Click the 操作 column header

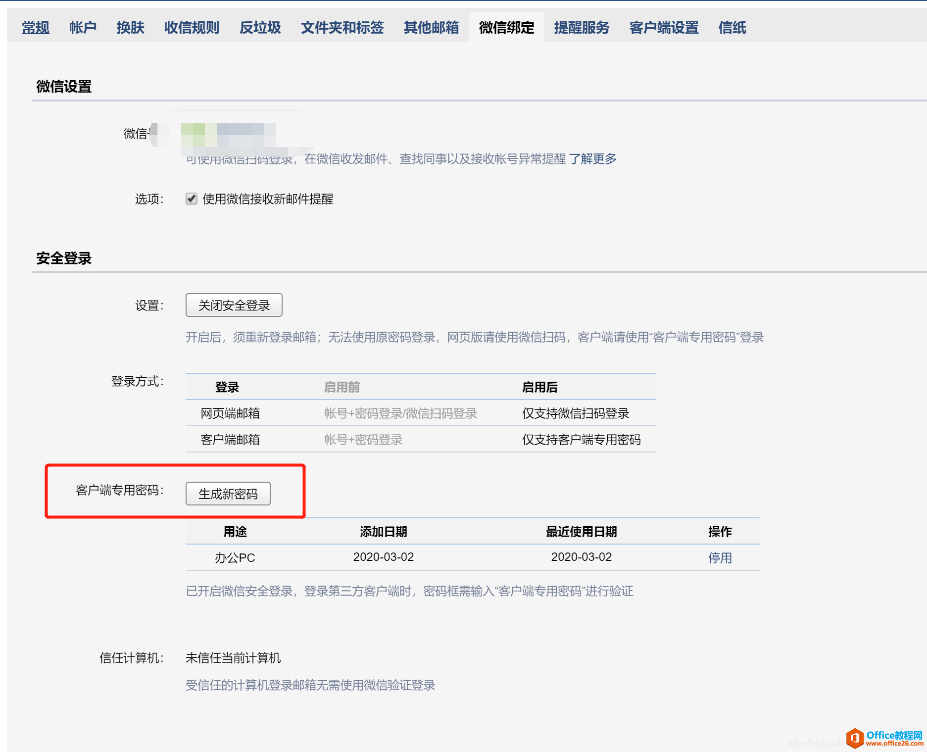720,532
